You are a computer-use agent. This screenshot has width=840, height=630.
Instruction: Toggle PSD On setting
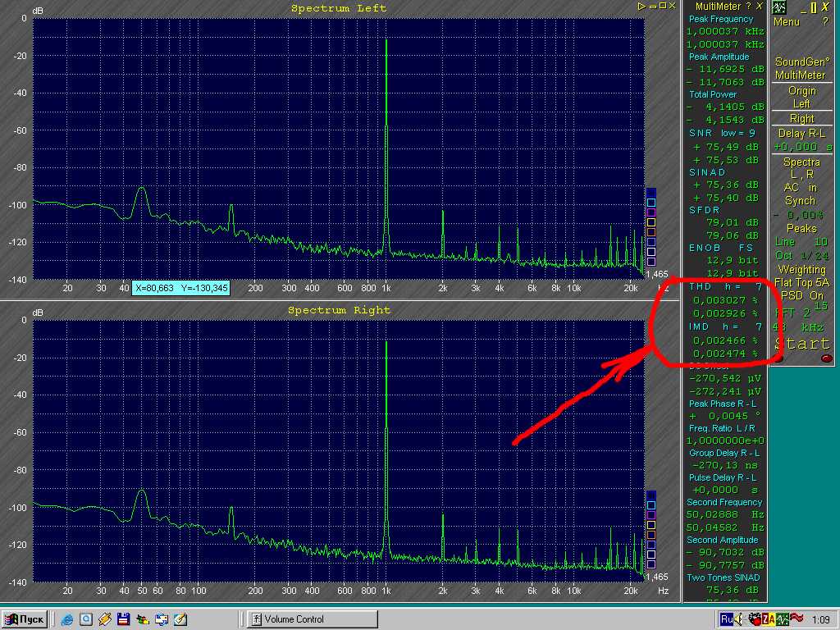pos(801,295)
